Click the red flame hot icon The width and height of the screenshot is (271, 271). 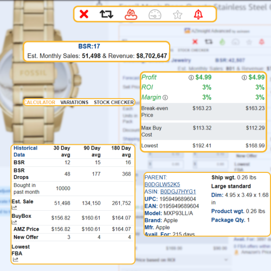pos(131,15)
